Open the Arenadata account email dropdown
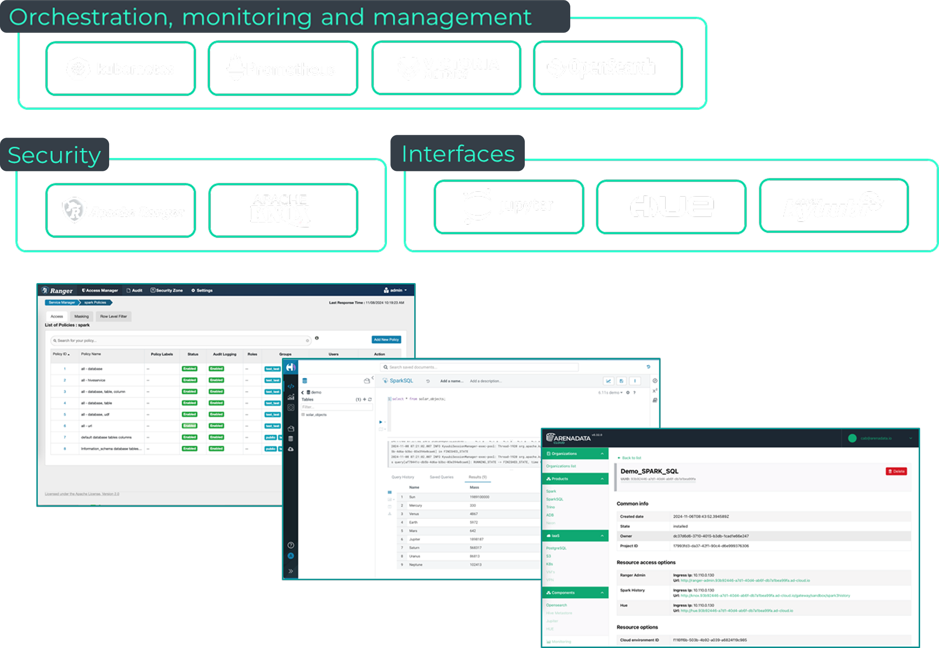Image resolution: width=939 pixels, height=648 pixels. pos(880,438)
